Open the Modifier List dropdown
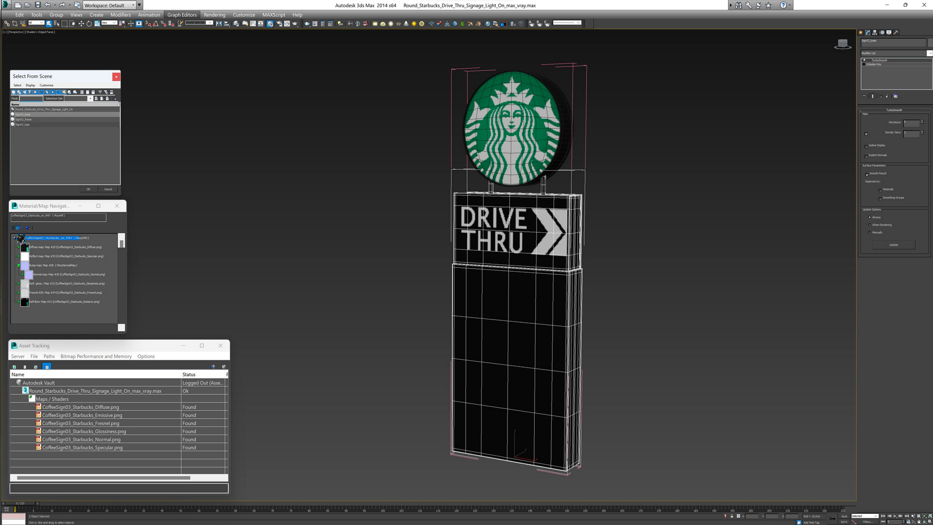The image size is (933, 525). tap(930, 53)
